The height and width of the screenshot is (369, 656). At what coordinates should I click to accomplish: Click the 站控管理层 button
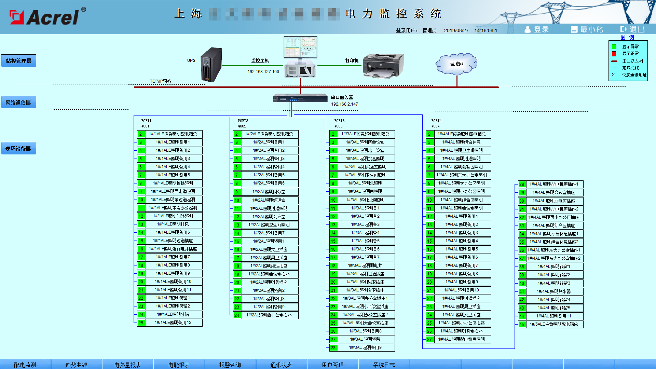point(19,61)
